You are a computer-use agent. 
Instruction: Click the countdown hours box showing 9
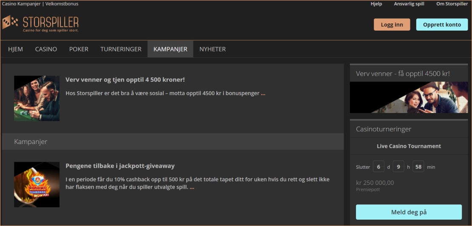click(398, 167)
